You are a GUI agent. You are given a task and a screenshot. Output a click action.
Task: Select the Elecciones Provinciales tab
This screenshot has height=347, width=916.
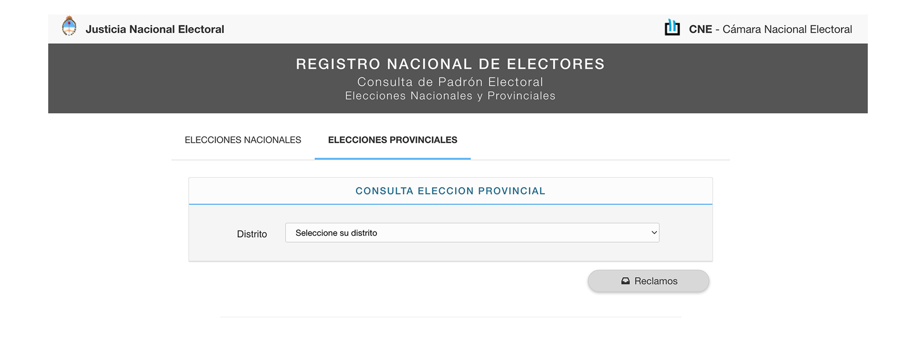tap(392, 140)
